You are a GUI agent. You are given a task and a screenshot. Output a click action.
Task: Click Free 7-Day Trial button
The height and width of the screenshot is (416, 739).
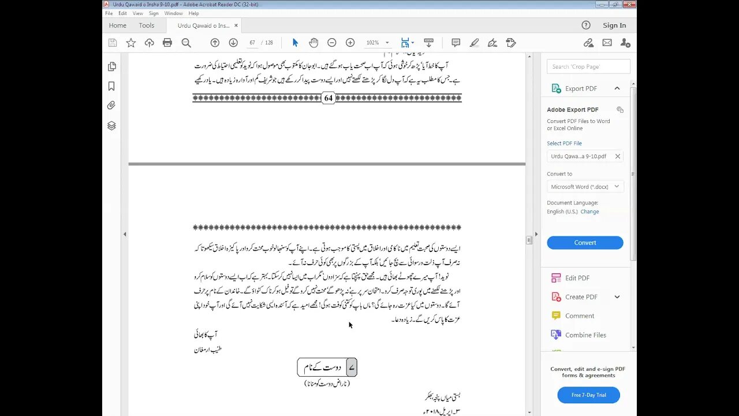pos(588,395)
